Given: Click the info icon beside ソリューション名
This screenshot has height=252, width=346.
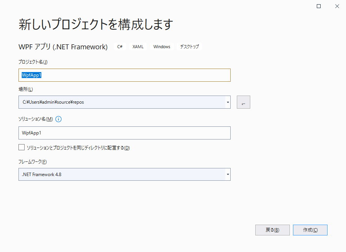Looking at the screenshot, I should [58, 119].
